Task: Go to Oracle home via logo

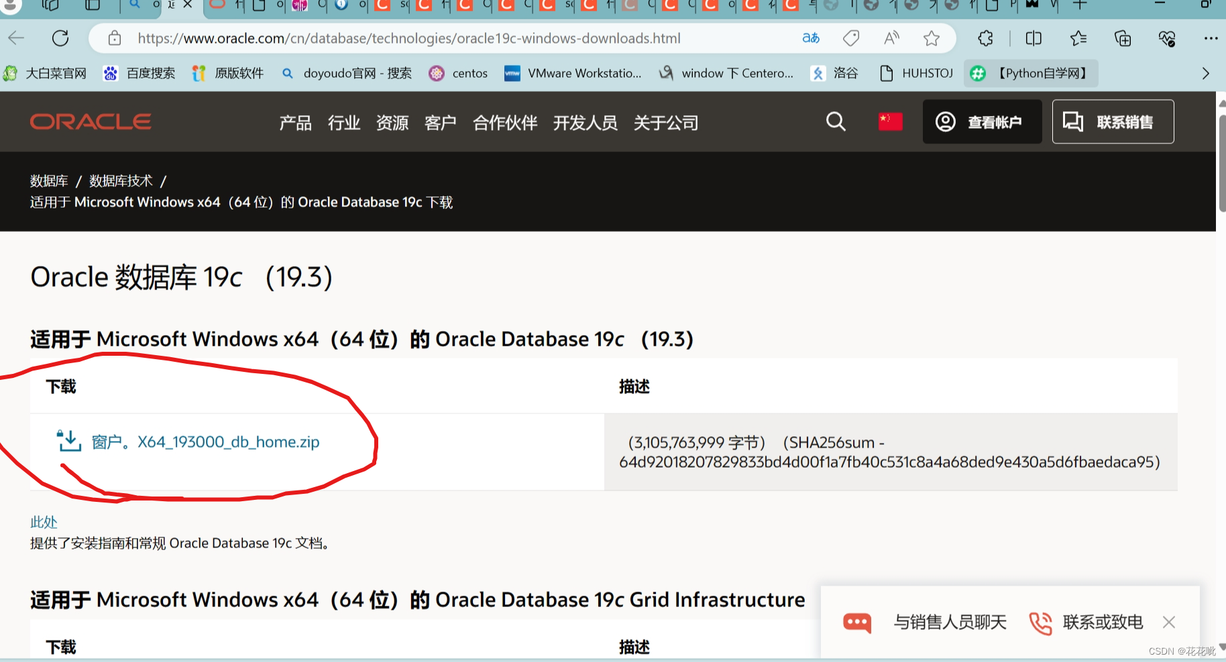Action: click(x=91, y=121)
